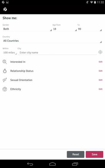Tap the Interested In magnifier icon
105x168 pixels.
tap(4, 62)
